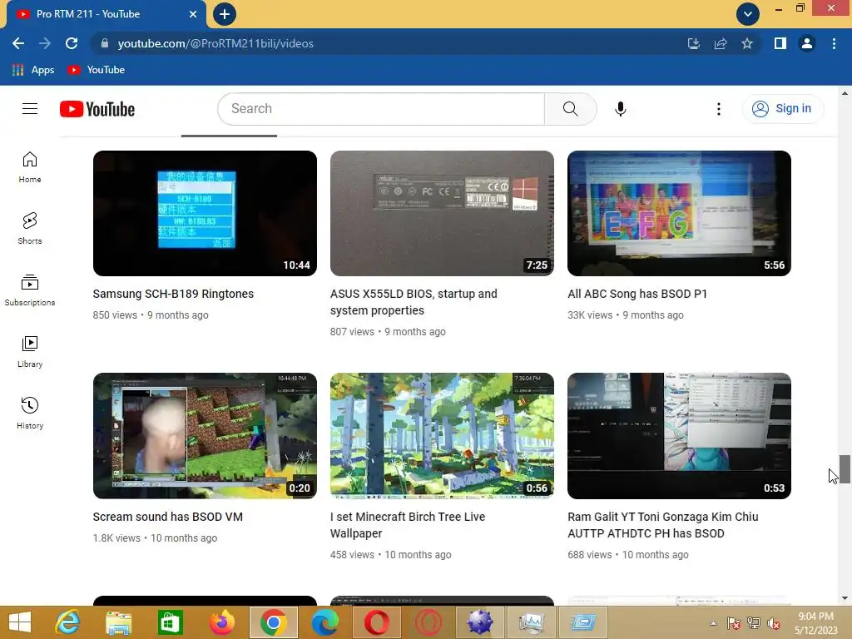Screen dimensions: 852x639
Task: Open ASUS X555LD BIOS video thumbnail
Action: pos(442,213)
